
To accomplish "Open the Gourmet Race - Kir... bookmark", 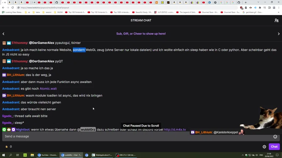I will [208, 12].
